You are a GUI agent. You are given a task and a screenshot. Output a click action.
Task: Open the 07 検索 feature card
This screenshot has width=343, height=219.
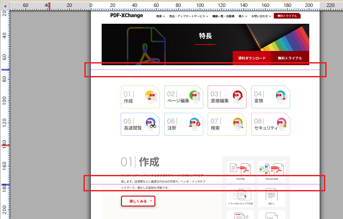coord(227,124)
